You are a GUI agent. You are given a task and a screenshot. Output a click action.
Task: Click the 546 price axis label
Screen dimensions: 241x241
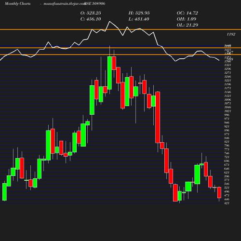(227, 184)
